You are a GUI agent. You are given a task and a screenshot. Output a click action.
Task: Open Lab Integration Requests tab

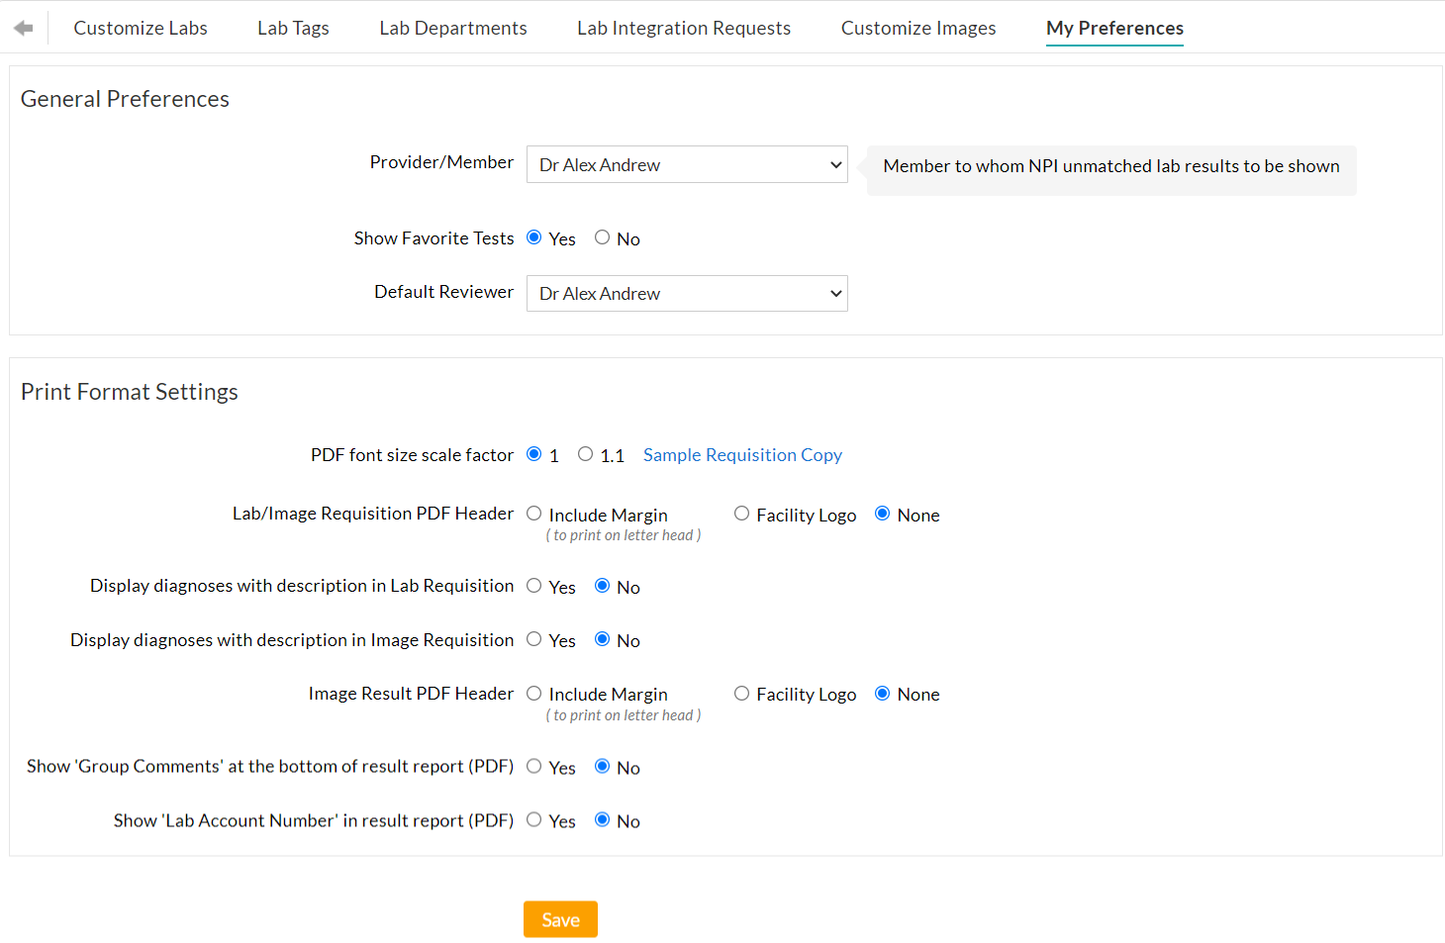click(684, 28)
